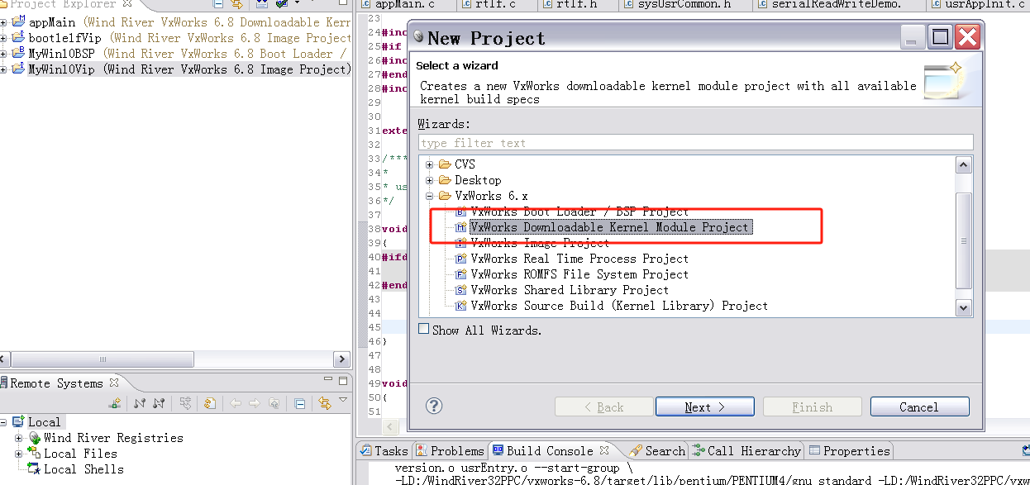Click the VxWorks Source Build project icon
The height and width of the screenshot is (485, 1030).
[x=461, y=306]
